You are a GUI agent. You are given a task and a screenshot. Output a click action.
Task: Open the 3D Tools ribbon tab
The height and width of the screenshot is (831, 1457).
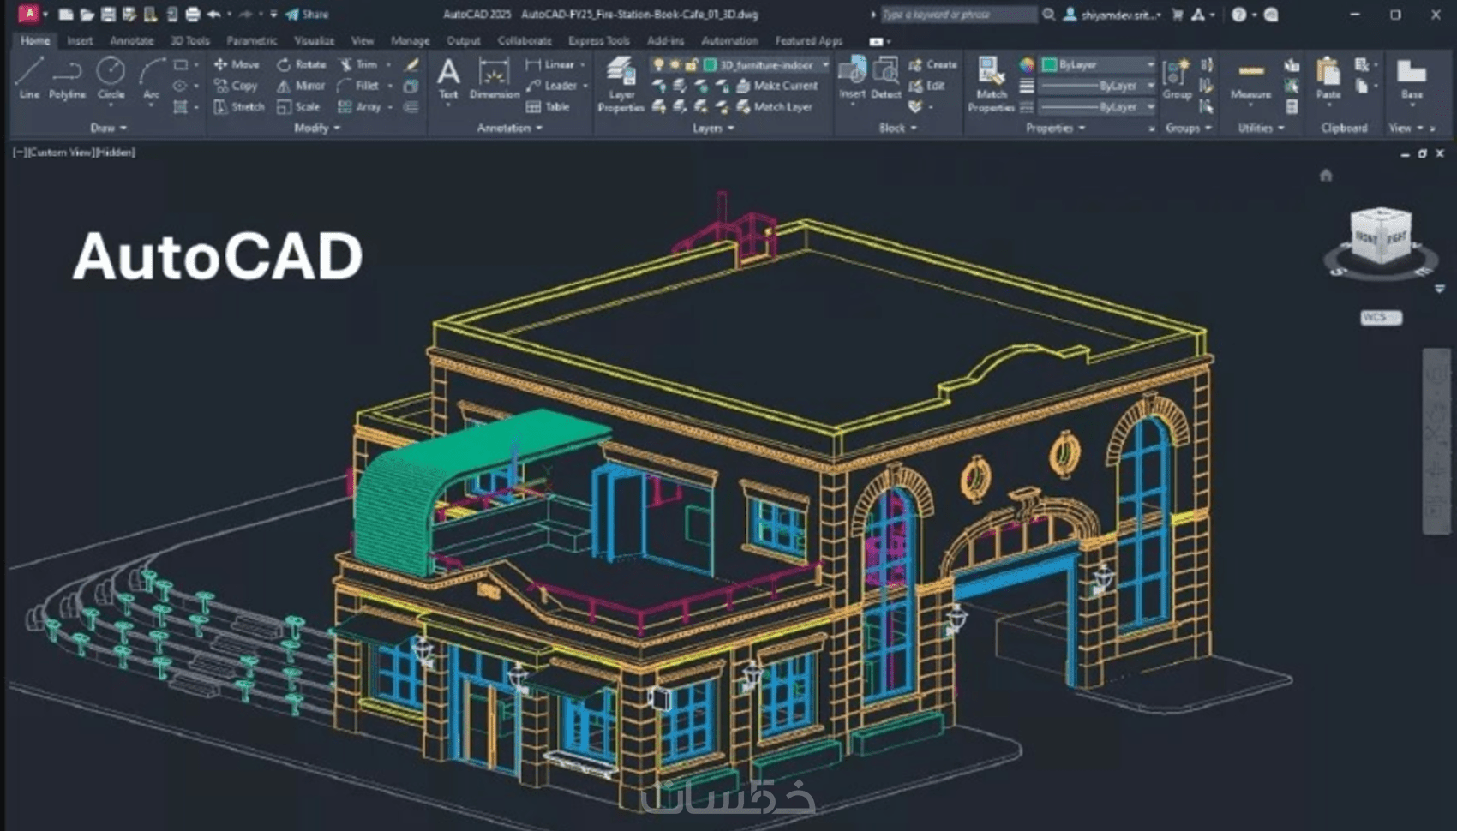pyautogui.click(x=189, y=40)
